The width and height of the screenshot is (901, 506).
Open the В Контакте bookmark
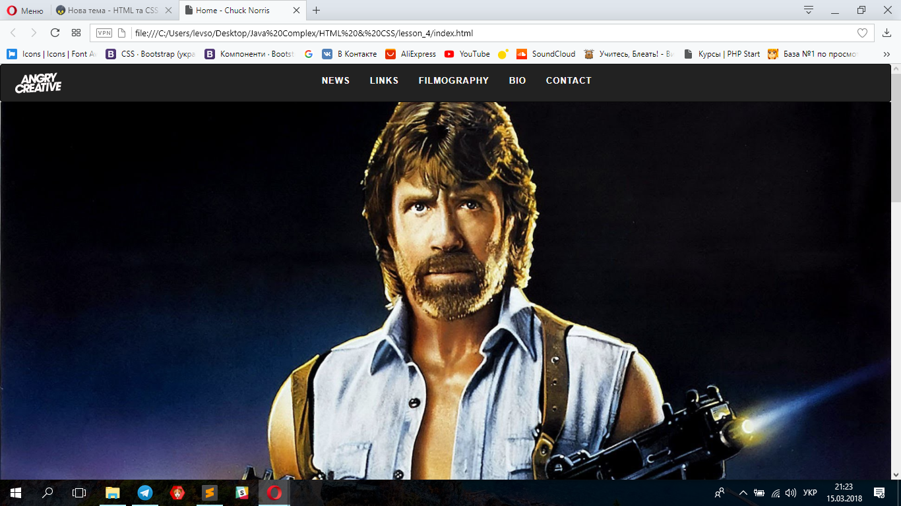(350, 54)
